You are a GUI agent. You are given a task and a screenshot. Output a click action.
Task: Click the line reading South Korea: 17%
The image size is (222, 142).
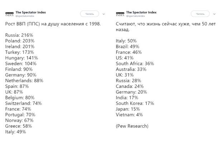(135, 103)
